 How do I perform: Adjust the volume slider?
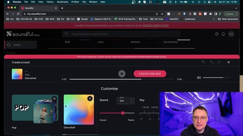pyautogui.click(x=216, y=77)
